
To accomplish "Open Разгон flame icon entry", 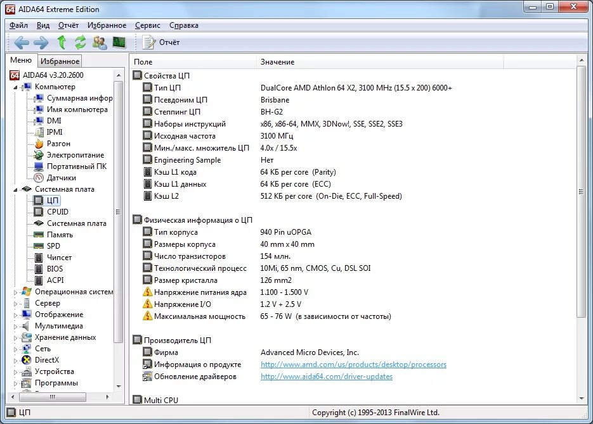I will [x=52, y=144].
